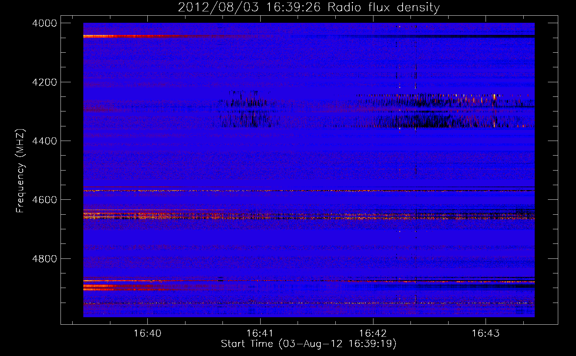Click the plot title '2012/08/03 16:39:26 Radio flux density'
The image size is (576, 356).
click(x=309, y=7)
